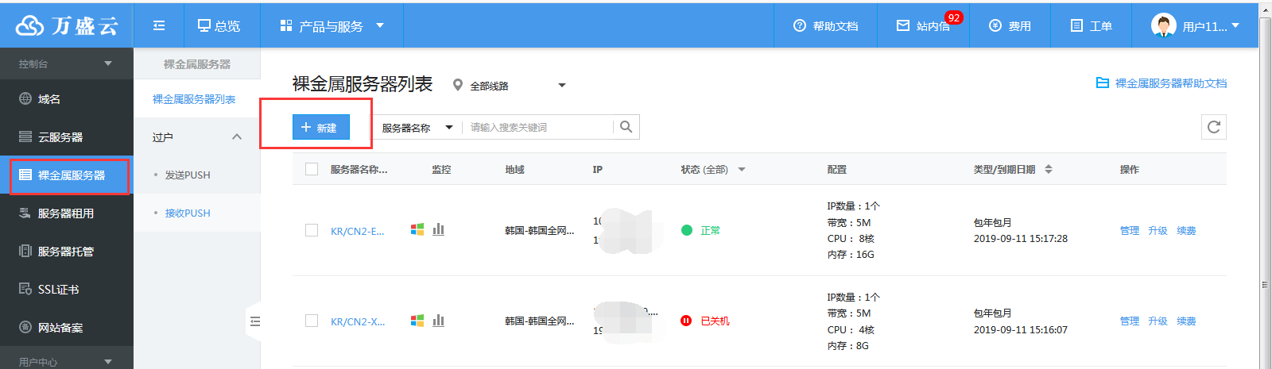
Task: Click the search magnifier icon
Action: (626, 127)
